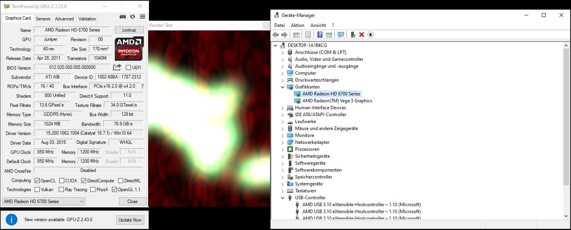Select AMD Radeon(TM) Vega 3 Graphics device
This screenshot has height=230, width=571.
(337, 101)
